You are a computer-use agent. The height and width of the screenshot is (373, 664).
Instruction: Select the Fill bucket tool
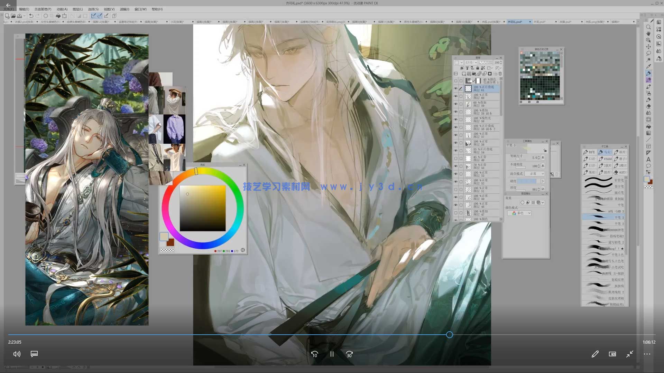pos(648,126)
